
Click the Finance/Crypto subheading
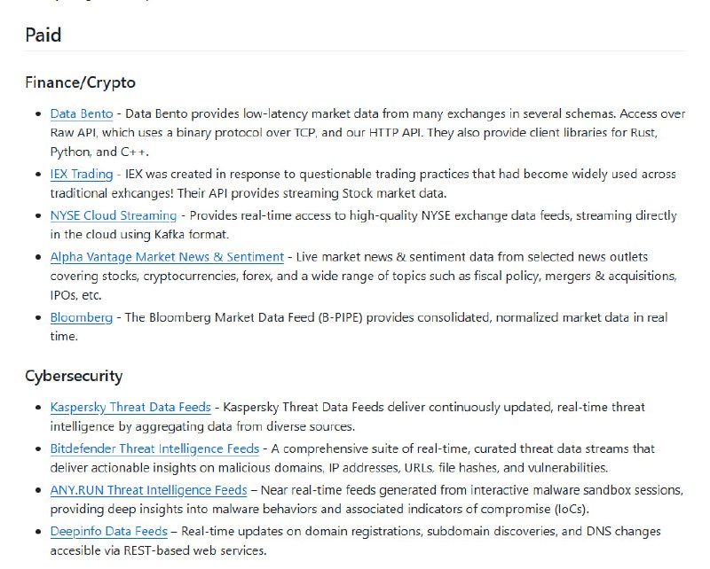pos(81,82)
